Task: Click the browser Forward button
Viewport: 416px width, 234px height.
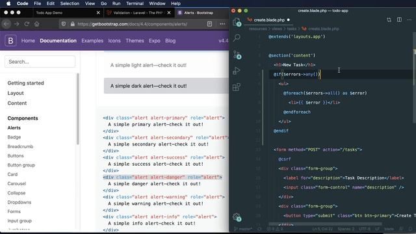Action: pyautogui.click(x=17, y=24)
